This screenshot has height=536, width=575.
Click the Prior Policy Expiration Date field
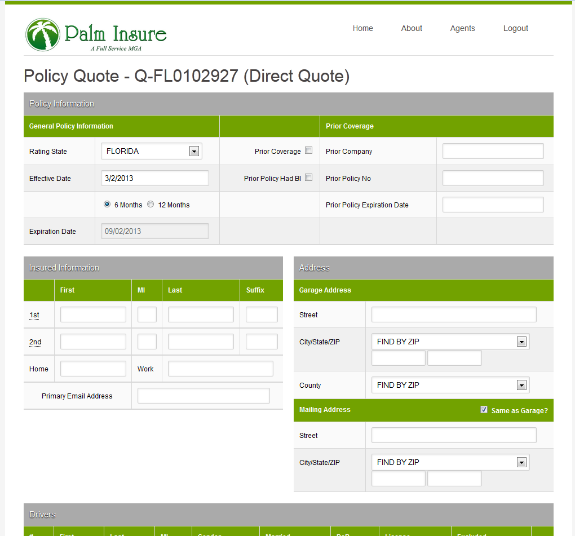493,205
